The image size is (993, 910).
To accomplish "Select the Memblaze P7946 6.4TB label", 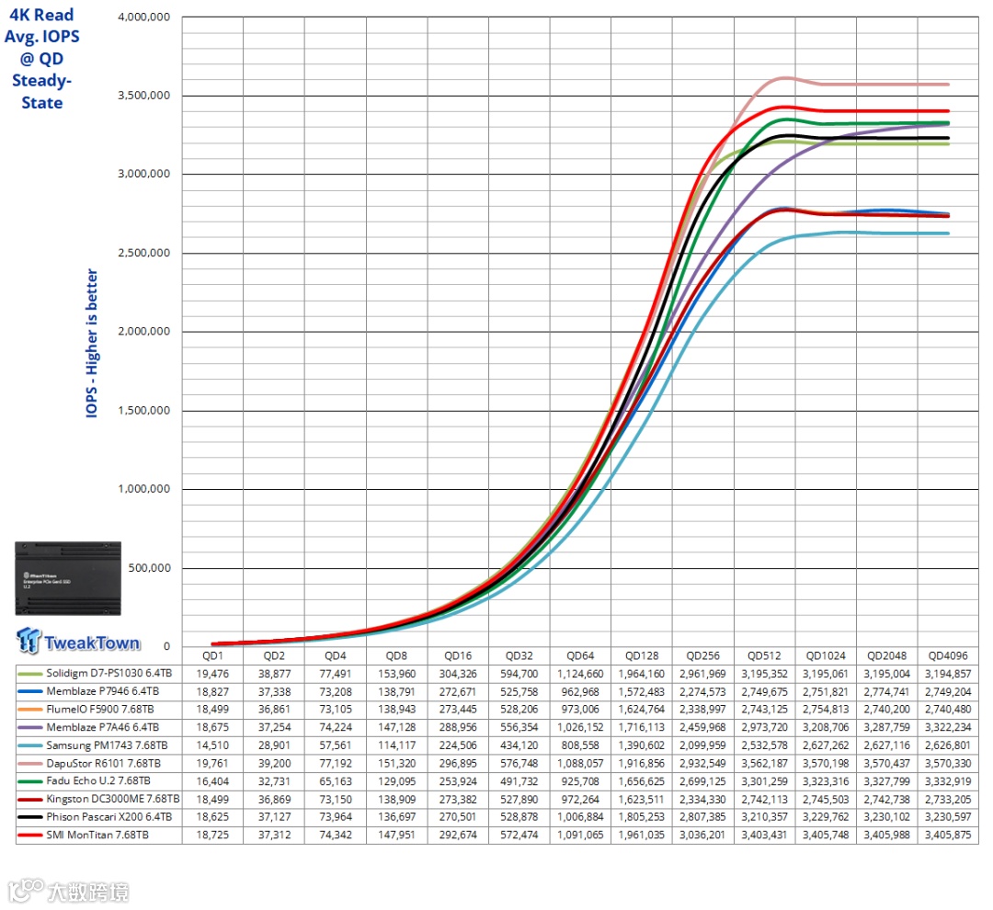I will coord(103,691).
